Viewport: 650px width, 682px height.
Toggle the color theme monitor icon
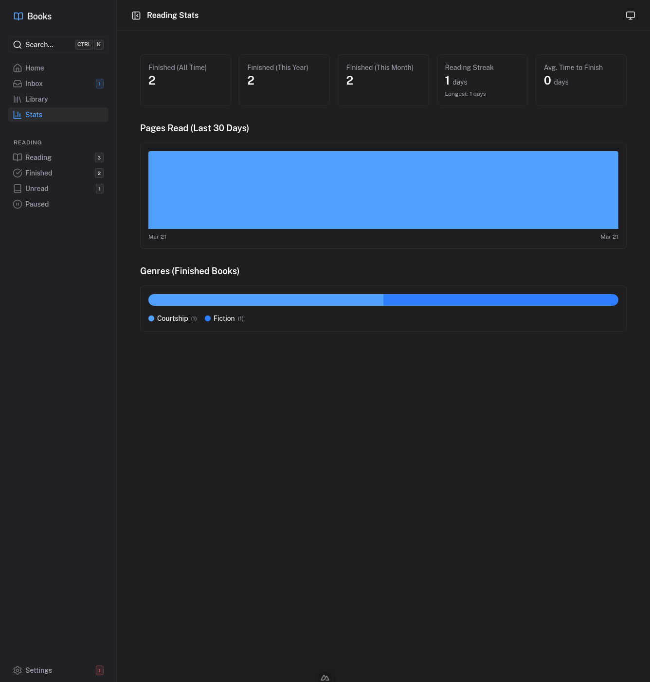(630, 16)
